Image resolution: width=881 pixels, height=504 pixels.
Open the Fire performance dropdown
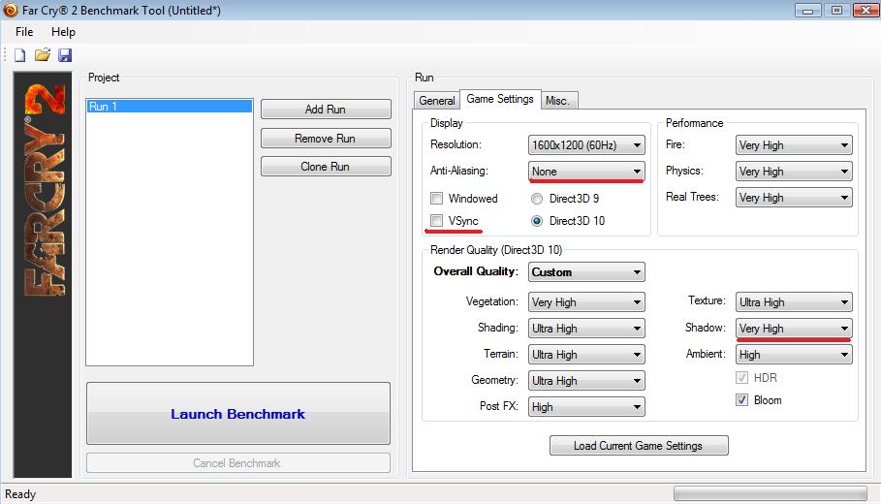794,145
